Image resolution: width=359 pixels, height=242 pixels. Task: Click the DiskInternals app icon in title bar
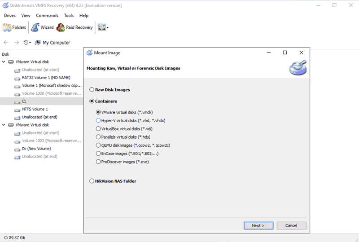(x=5, y=5)
